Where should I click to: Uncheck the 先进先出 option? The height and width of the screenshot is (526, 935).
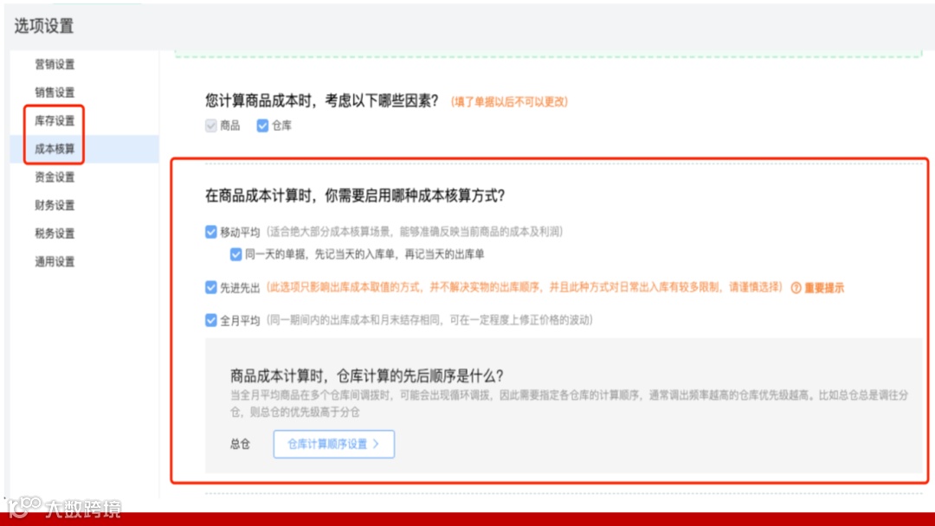pyautogui.click(x=210, y=289)
